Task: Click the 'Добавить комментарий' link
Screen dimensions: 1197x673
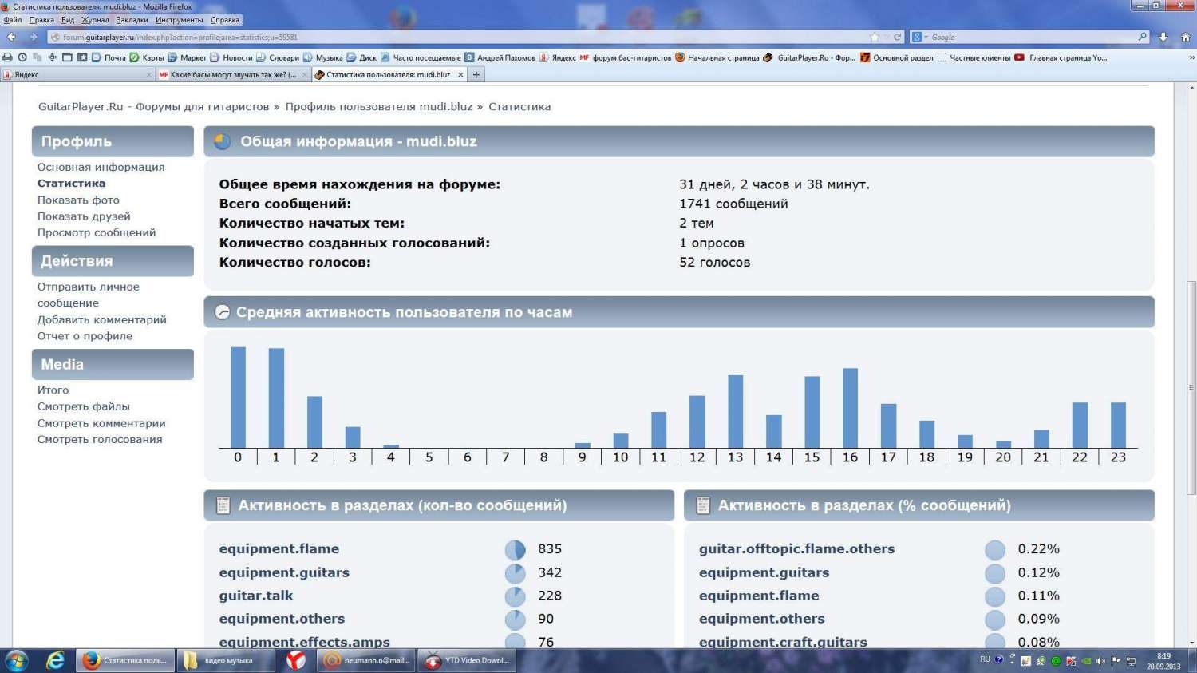Action: (102, 319)
